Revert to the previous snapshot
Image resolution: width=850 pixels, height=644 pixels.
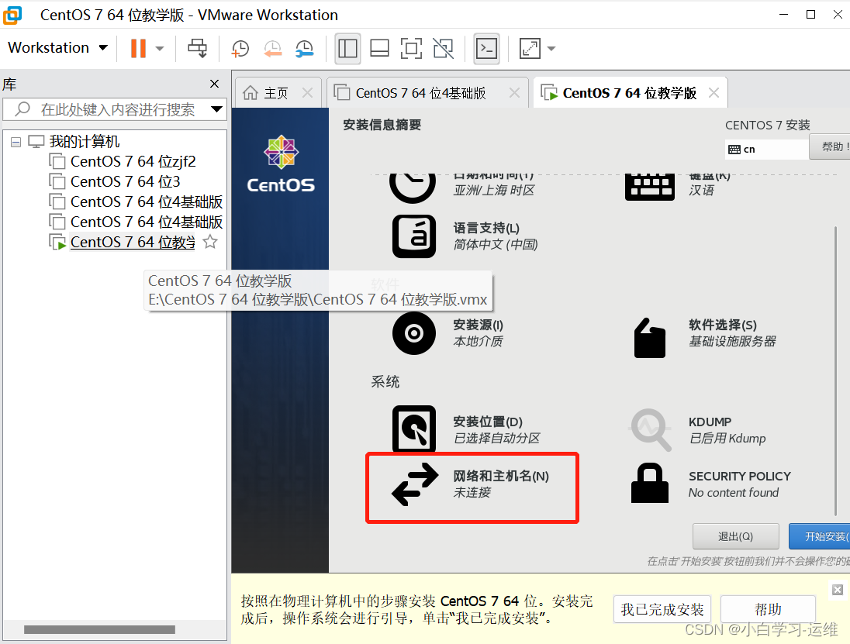273,48
